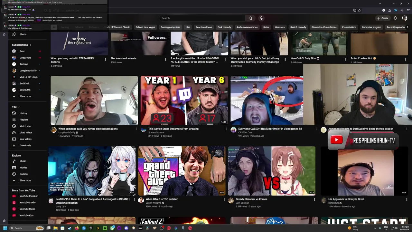Open the Stream Scheme channel link

click(156, 132)
